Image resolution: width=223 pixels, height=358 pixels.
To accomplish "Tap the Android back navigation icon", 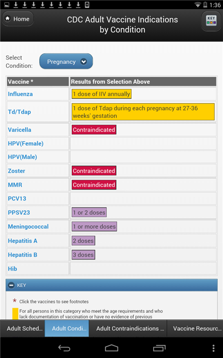I will [x=64, y=348].
